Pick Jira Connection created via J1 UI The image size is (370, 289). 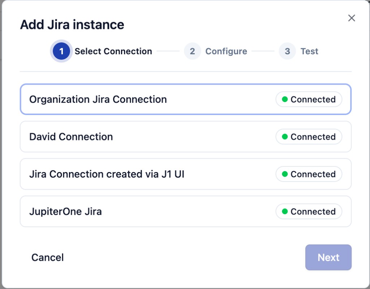(x=186, y=174)
